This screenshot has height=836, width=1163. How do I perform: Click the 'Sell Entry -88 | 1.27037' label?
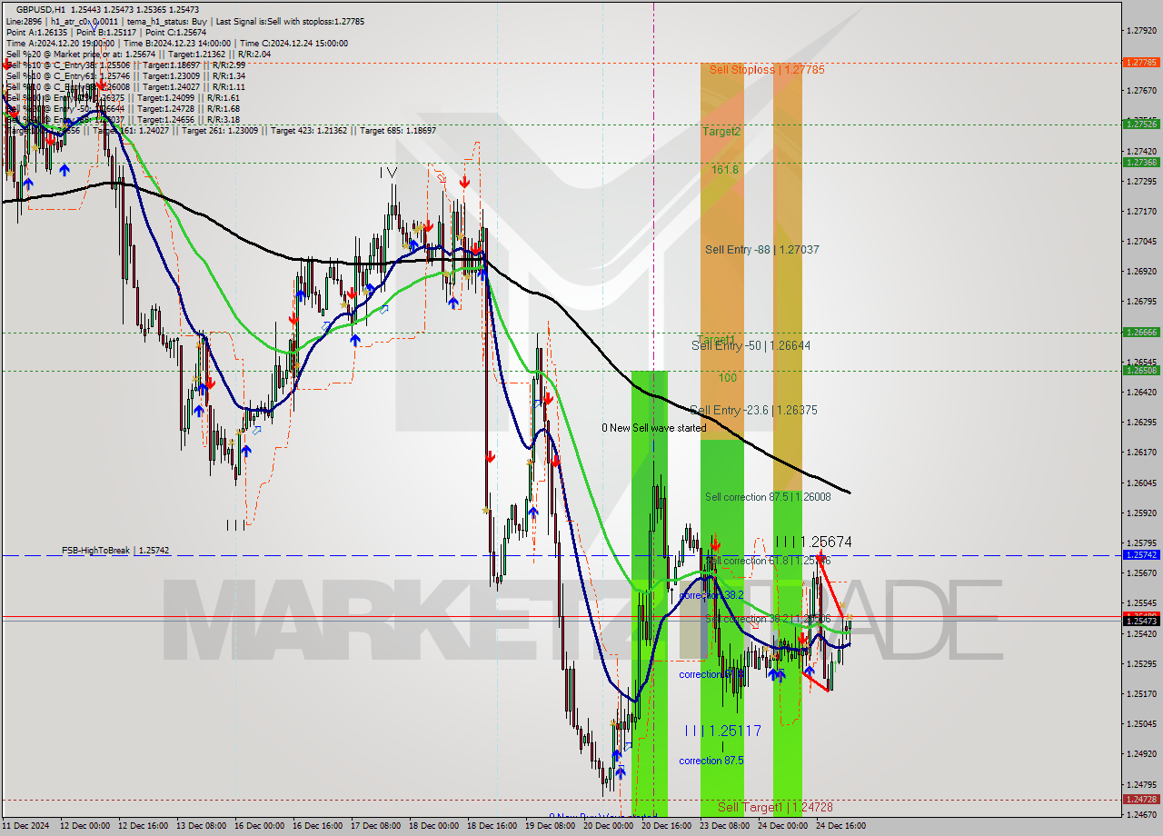point(761,249)
